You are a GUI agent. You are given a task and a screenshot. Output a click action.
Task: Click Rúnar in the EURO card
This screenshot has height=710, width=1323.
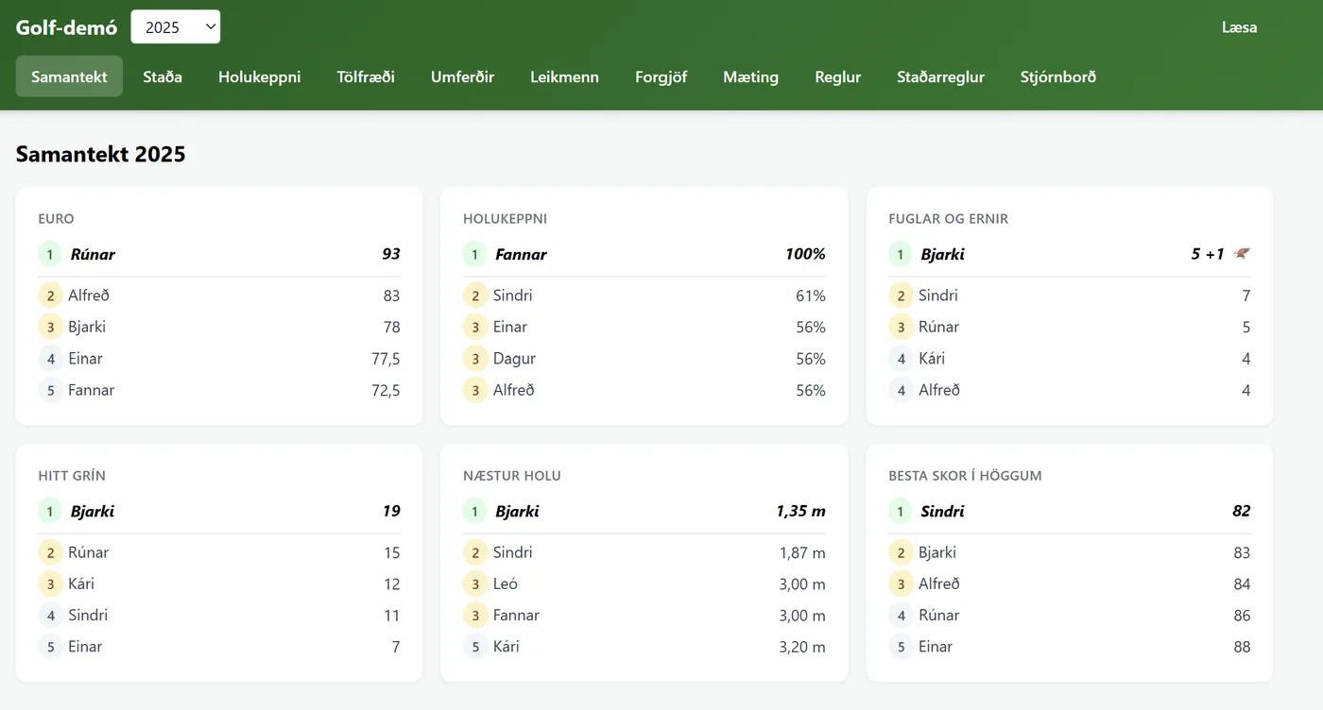[93, 254]
